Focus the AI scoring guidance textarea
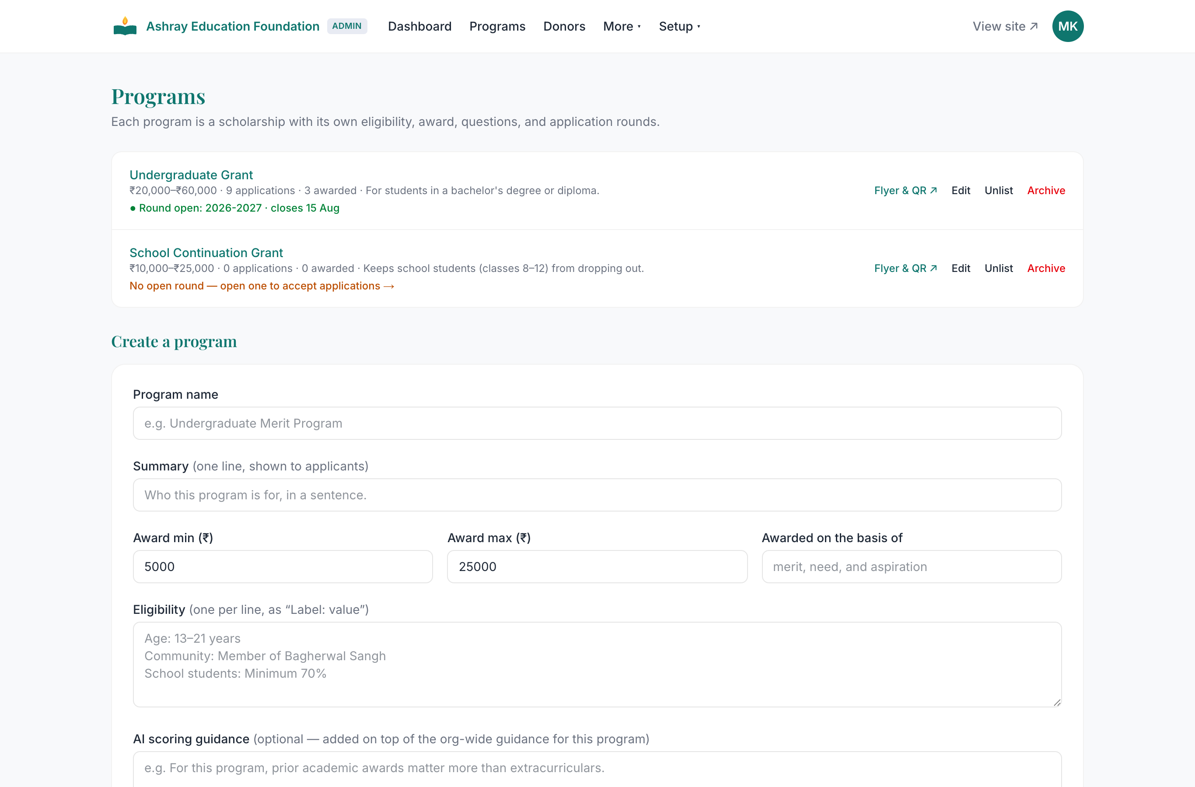Image resolution: width=1195 pixels, height=787 pixels. pos(597,769)
